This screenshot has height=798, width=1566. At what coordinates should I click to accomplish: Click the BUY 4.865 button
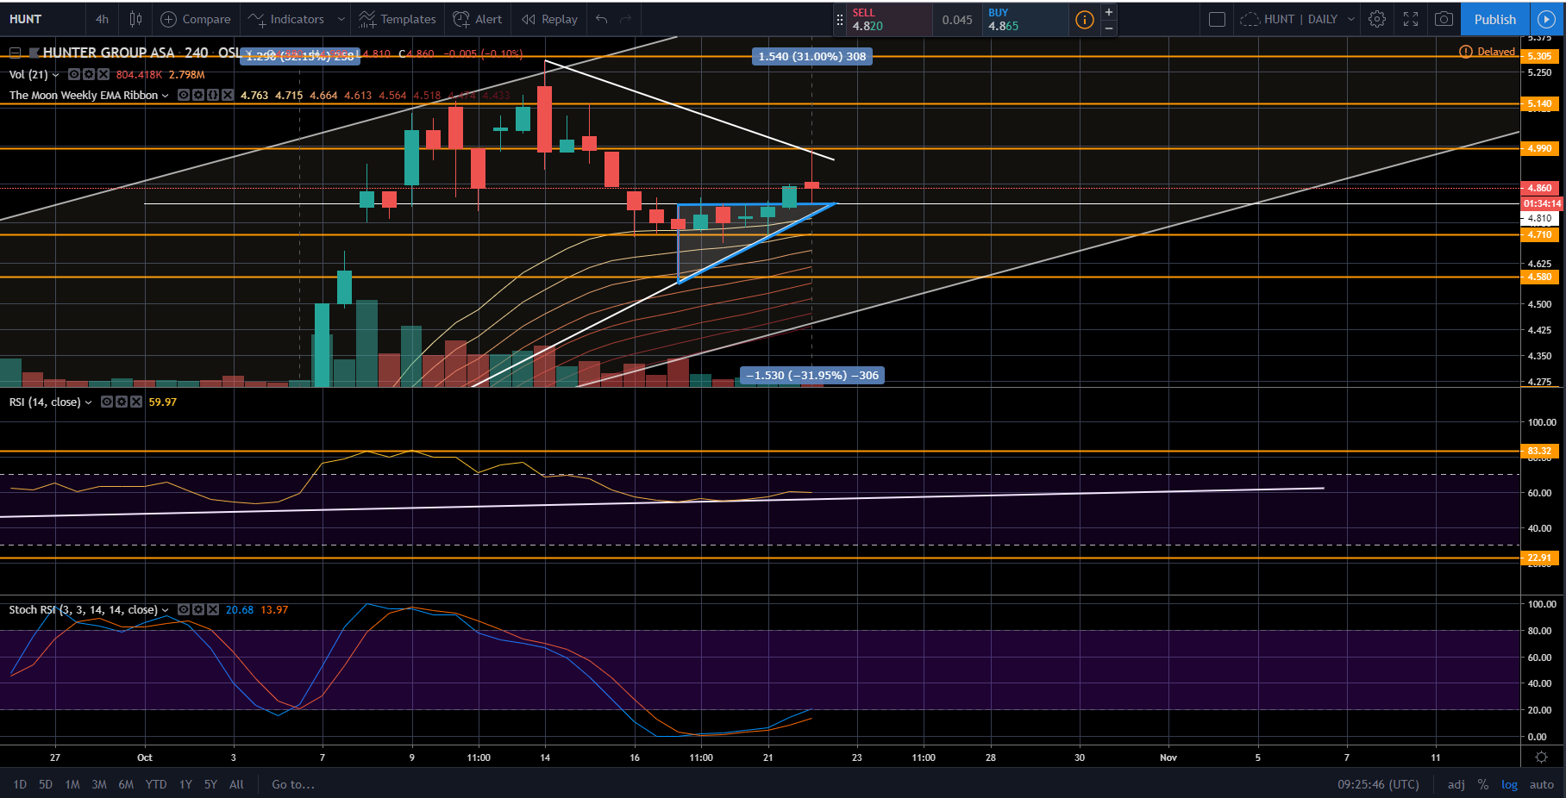(1024, 19)
